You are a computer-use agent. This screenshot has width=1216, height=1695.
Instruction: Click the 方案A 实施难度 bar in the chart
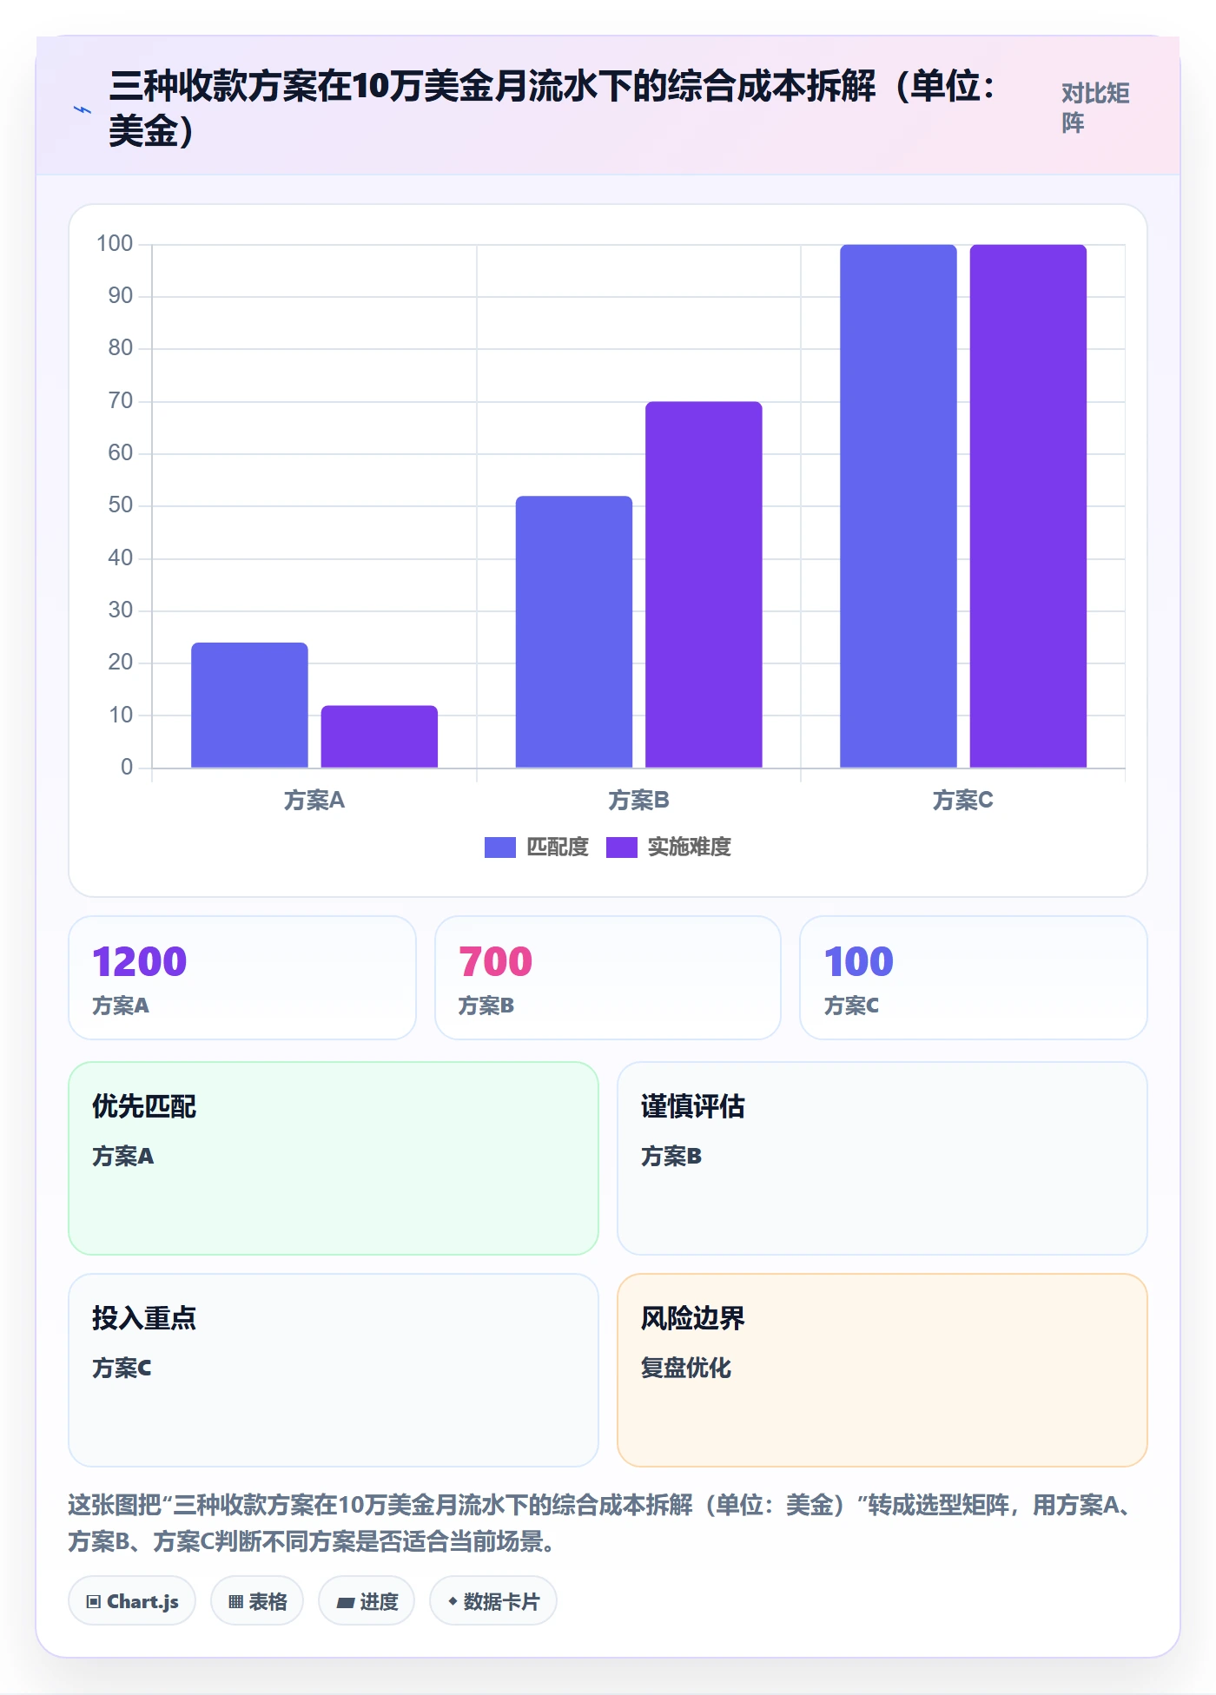click(x=380, y=736)
